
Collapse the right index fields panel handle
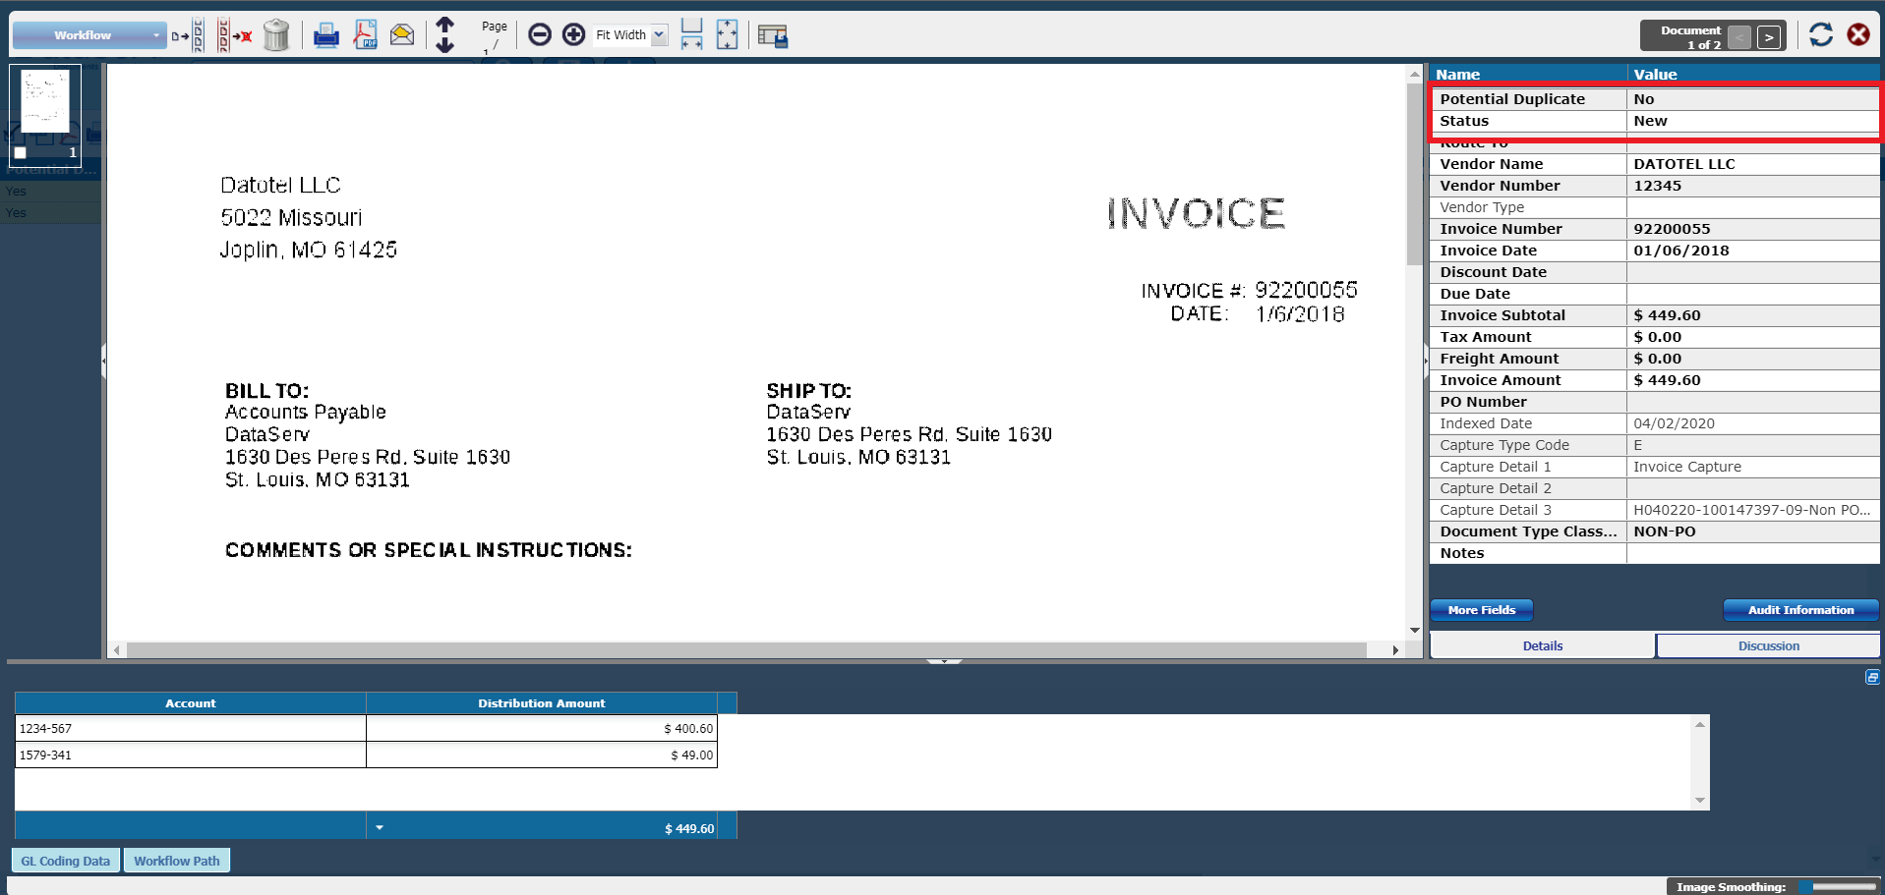click(x=1426, y=361)
